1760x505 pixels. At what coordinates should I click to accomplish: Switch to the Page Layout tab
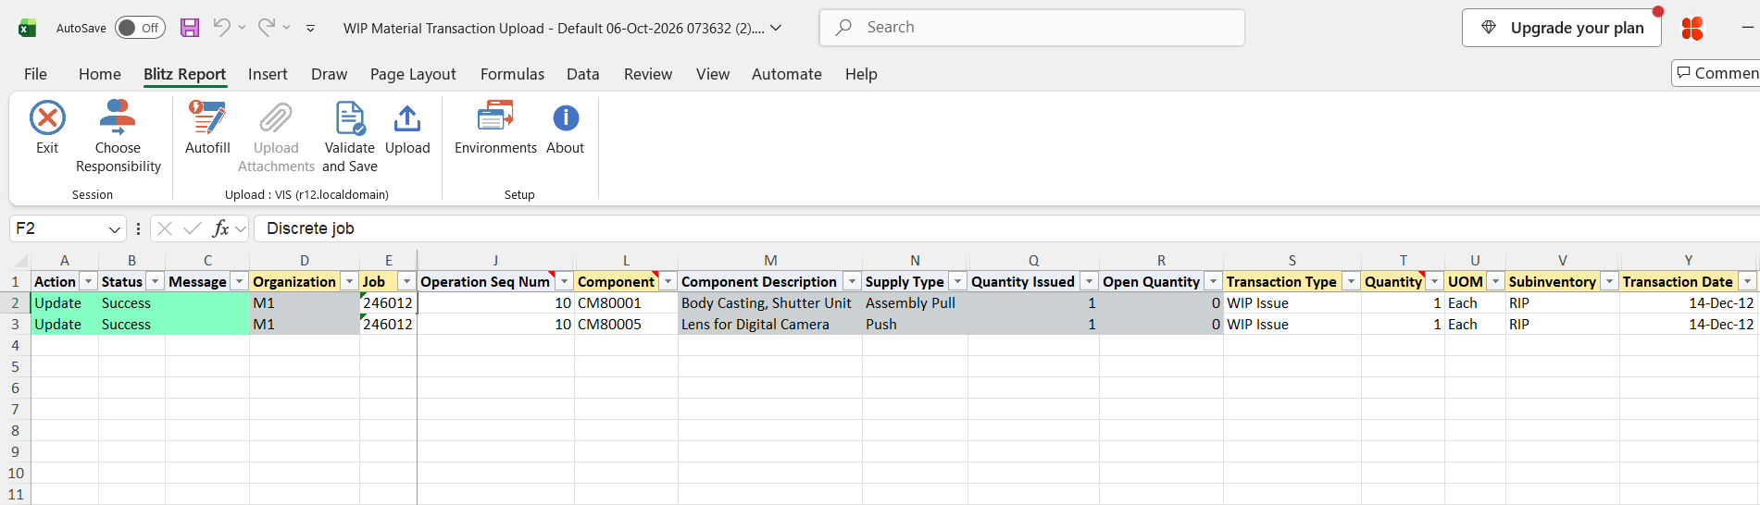(413, 74)
